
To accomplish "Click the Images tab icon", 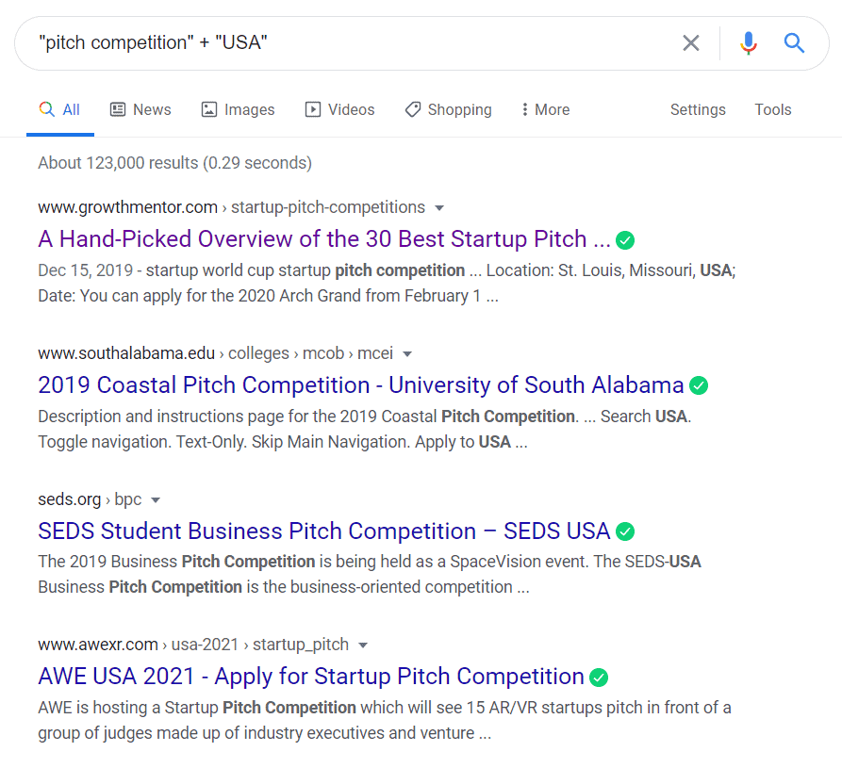I will pyautogui.click(x=207, y=109).
